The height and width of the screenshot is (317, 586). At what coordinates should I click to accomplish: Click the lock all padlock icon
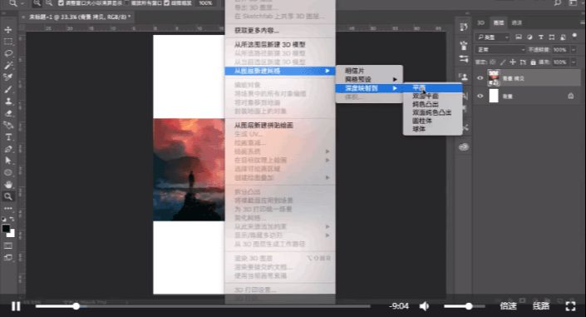coord(533,62)
